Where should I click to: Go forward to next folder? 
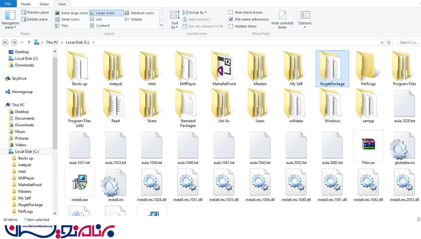click(x=14, y=42)
